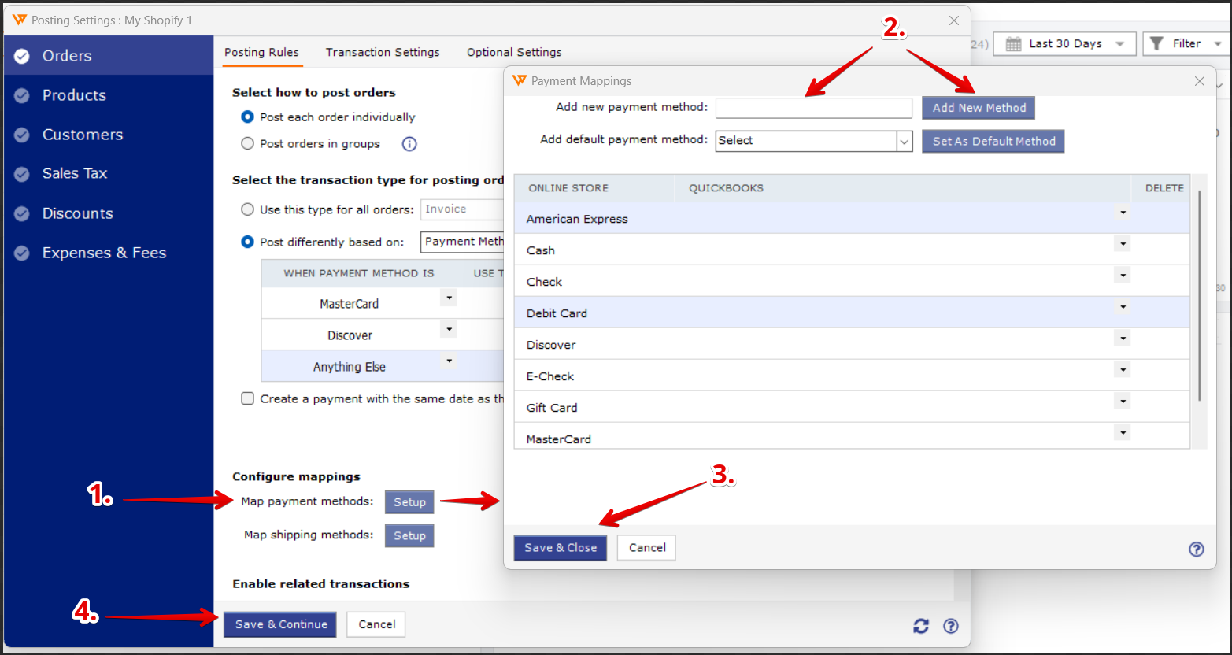Screen dimensions: 1232x655
Task: Close the Posting Settings window
Action: (954, 20)
